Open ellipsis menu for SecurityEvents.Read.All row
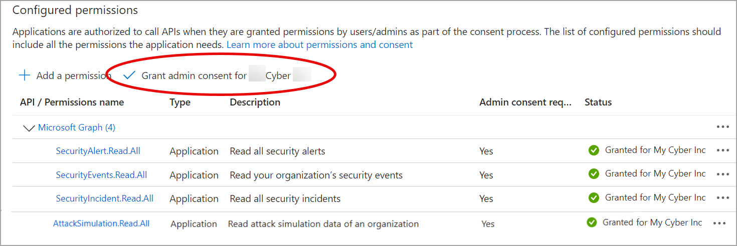Viewport: 737px width, 246px height. click(x=722, y=174)
